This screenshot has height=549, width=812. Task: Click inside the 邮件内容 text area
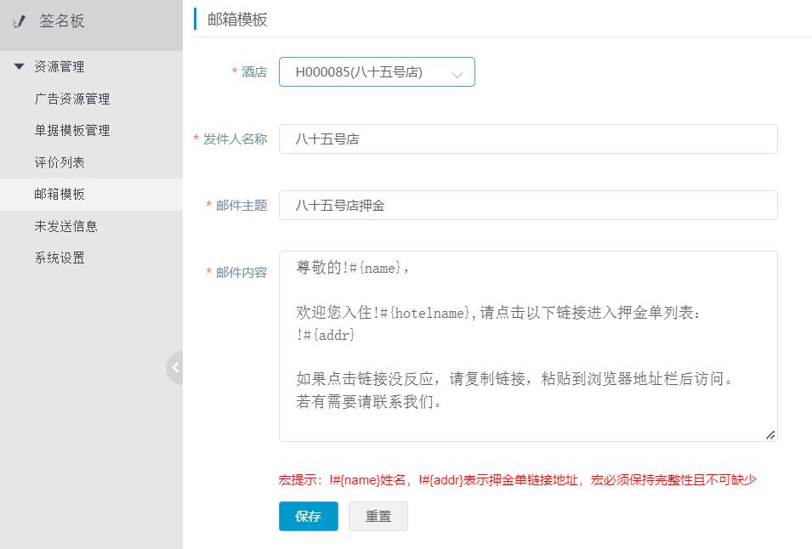(x=528, y=346)
